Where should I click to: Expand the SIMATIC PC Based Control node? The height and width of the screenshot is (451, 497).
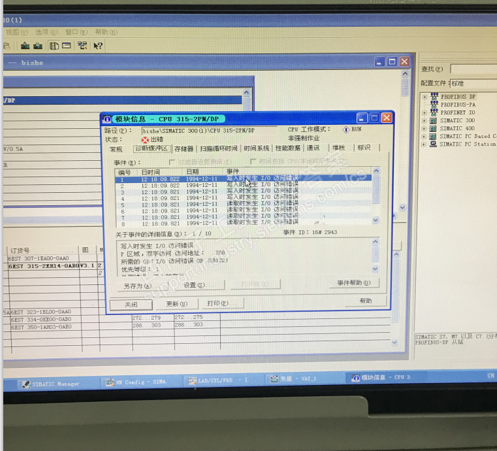(424, 137)
